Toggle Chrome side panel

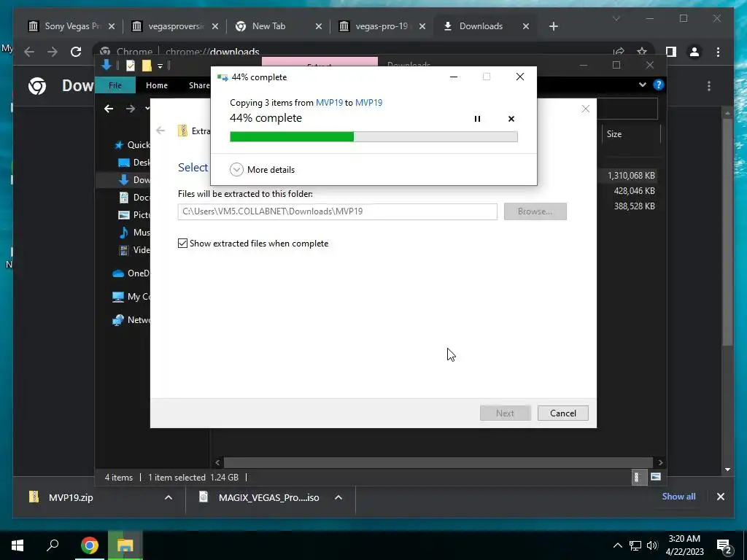coord(671,52)
